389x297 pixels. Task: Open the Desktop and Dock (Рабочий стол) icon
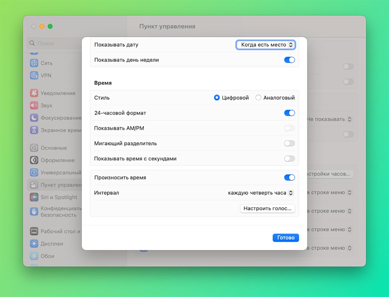(x=34, y=231)
